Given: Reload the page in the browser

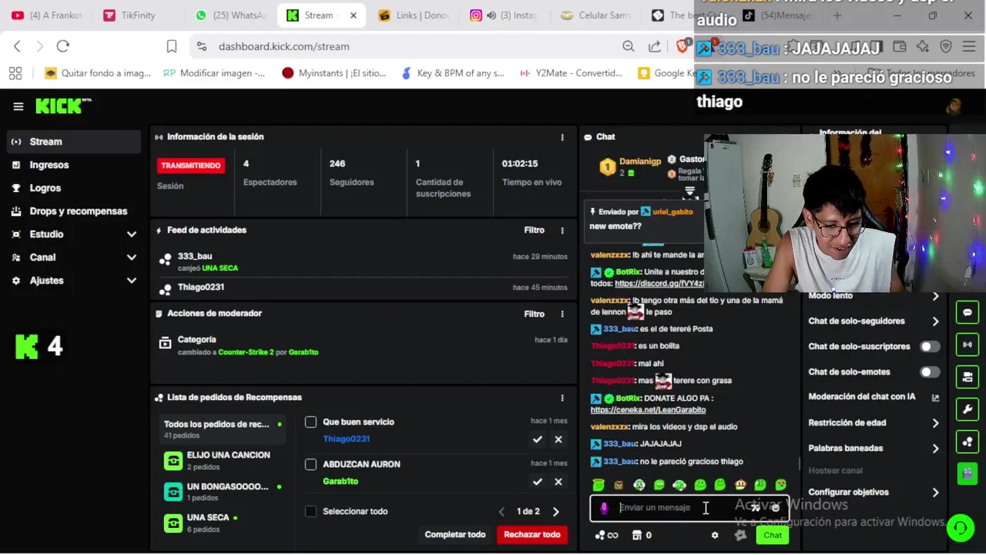Looking at the screenshot, I should click(63, 46).
